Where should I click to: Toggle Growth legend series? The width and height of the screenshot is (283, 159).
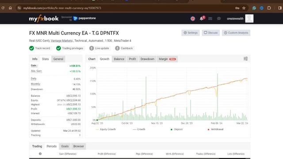[x=139, y=129]
